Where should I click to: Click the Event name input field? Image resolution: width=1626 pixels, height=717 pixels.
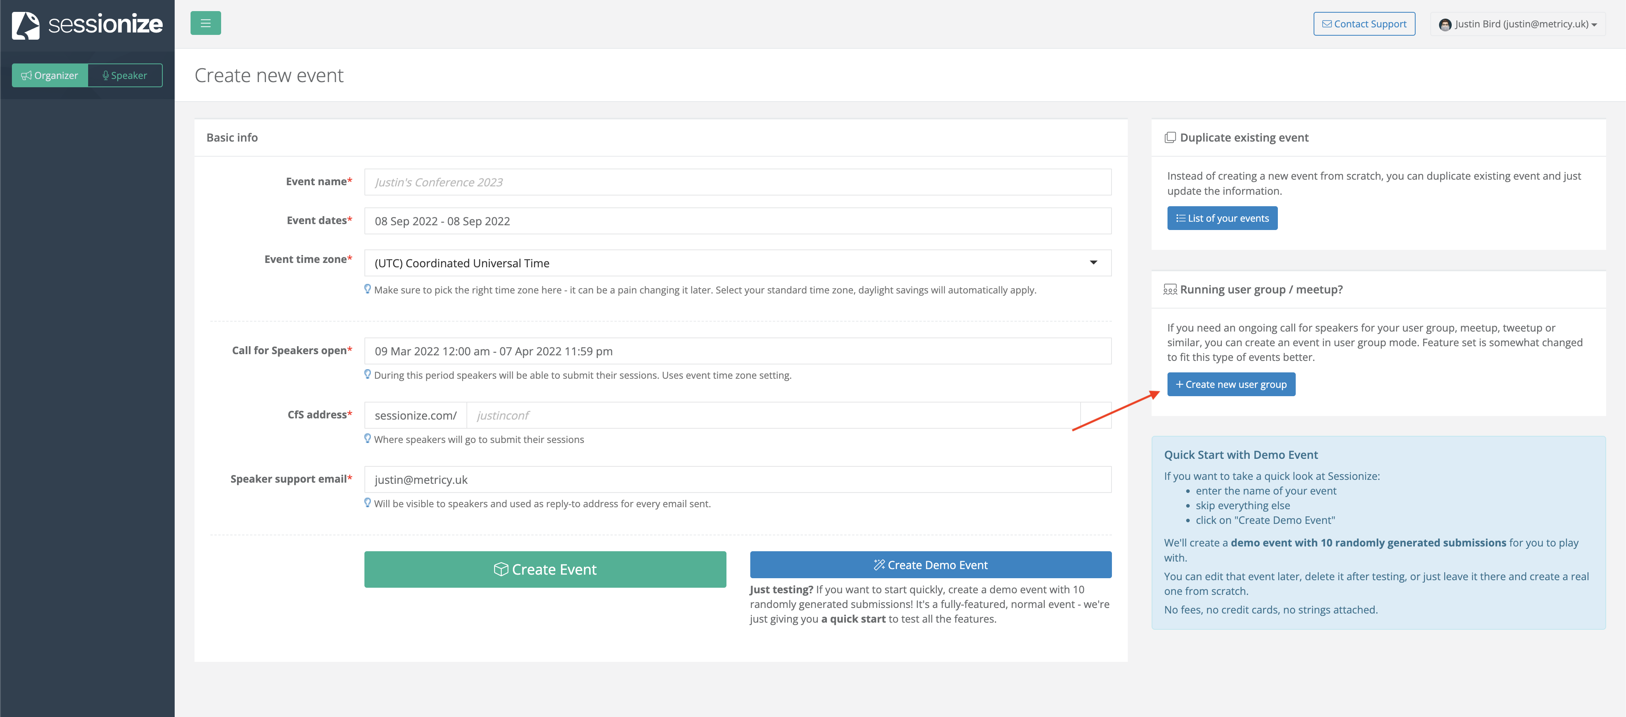click(x=737, y=182)
